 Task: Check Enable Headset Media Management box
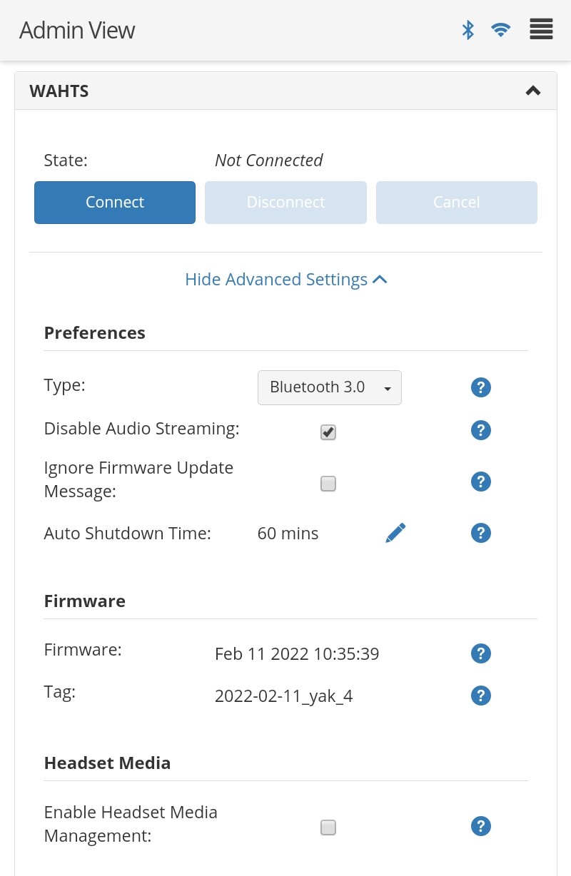328,827
